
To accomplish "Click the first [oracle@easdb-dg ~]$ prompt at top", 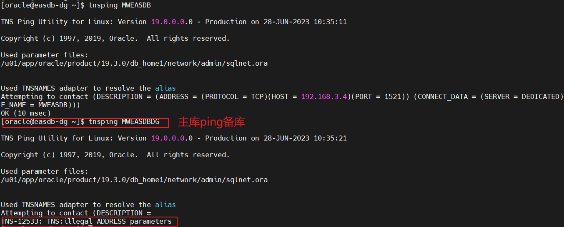I will point(43,5).
